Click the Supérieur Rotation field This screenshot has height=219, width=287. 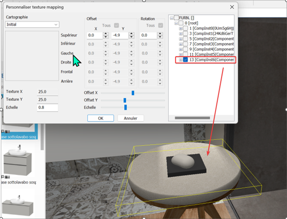(x=148, y=35)
